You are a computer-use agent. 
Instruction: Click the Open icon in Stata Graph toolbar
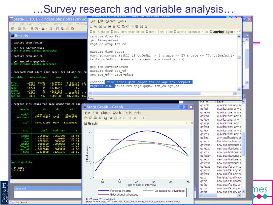tap(86, 118)
